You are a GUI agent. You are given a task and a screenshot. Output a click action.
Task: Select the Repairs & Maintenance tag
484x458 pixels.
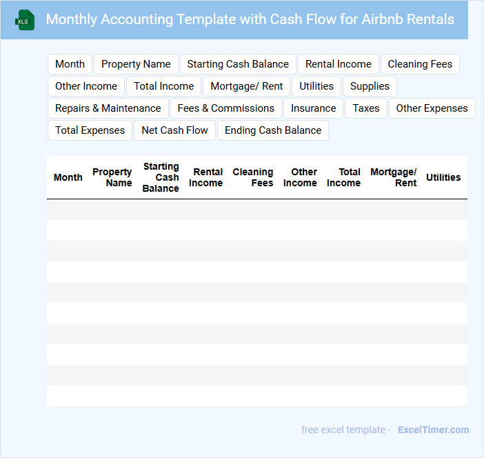(108, 108)
